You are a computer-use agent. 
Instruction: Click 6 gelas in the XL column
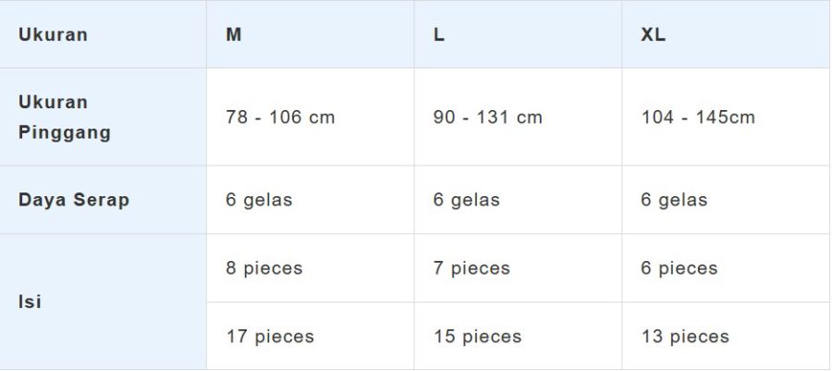[674, 200]
